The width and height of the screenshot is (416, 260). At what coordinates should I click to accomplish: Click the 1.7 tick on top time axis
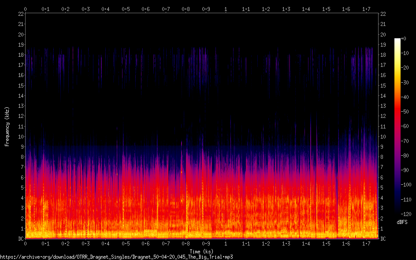(x=366, y=9)
